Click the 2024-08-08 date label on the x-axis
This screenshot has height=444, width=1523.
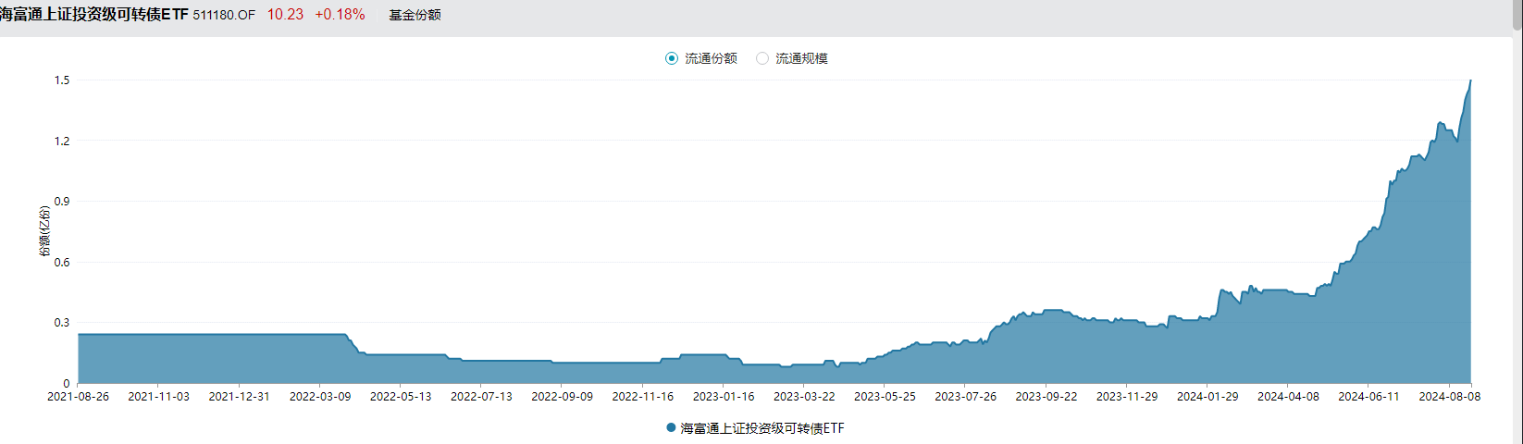[1449, 396]
